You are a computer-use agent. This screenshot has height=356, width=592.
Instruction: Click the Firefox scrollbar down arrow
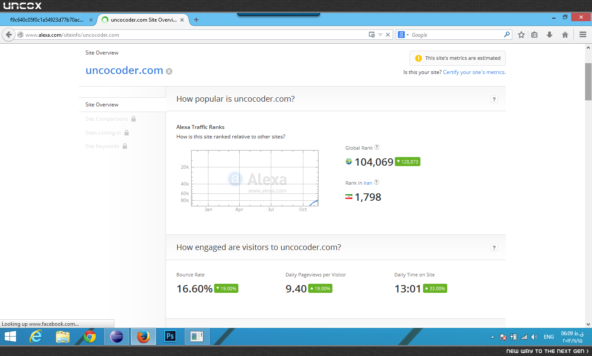(x=588, y=324)
